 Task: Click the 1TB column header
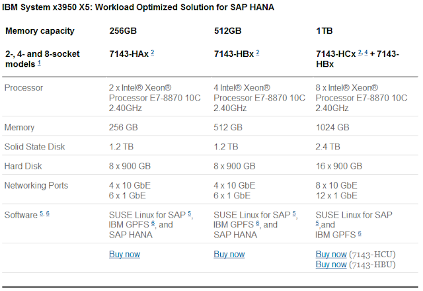point(325,31)
